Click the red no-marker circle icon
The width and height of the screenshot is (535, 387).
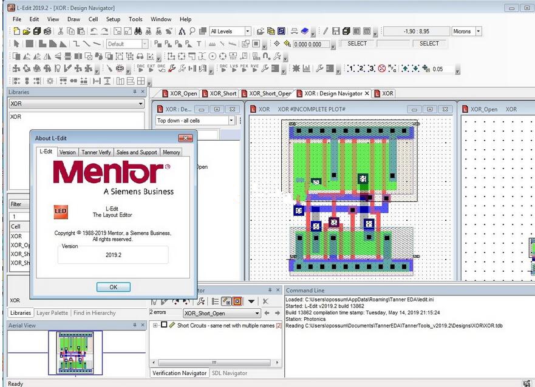point(382,69)
